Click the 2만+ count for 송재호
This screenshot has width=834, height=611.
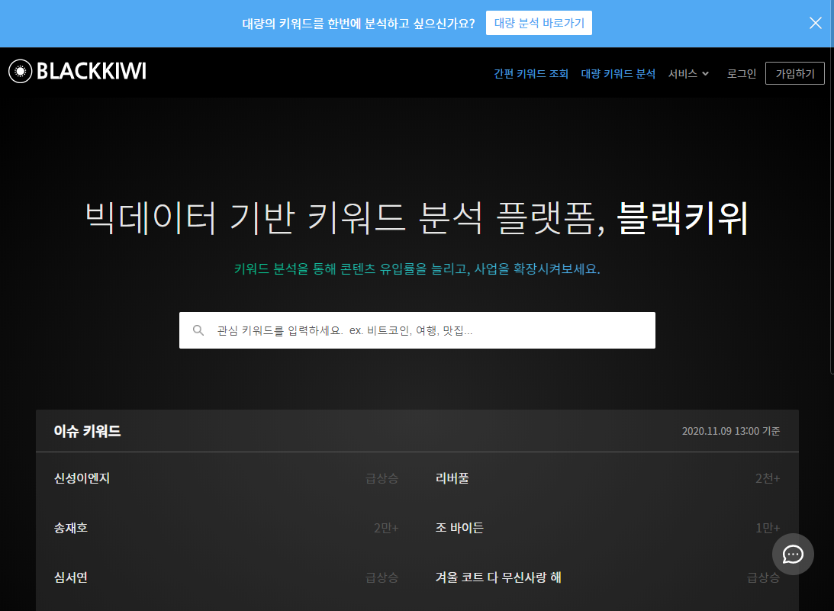386,528
